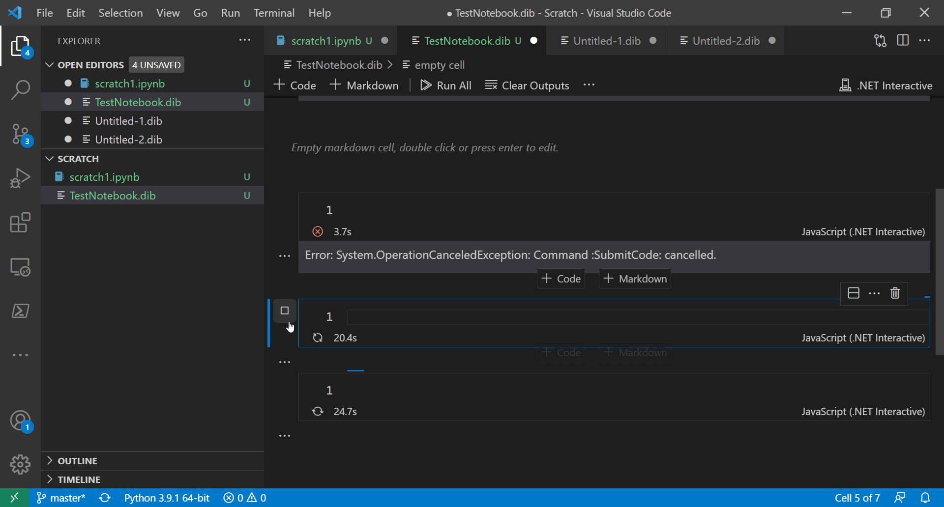Select Python 3.9.1 64-bit interpreter
Screen dimensions: 944x507
pyautogui.click(x=167, y=498)
